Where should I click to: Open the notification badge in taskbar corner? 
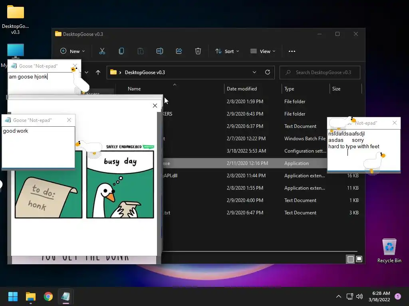coord(398,296)
